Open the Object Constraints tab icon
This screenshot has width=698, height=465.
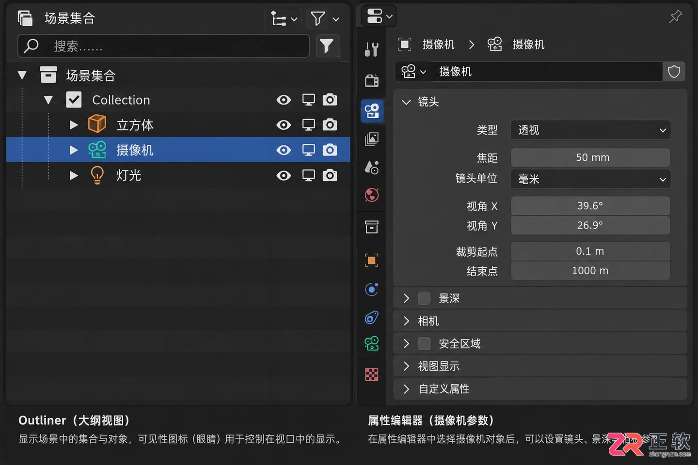coord(372,317)
